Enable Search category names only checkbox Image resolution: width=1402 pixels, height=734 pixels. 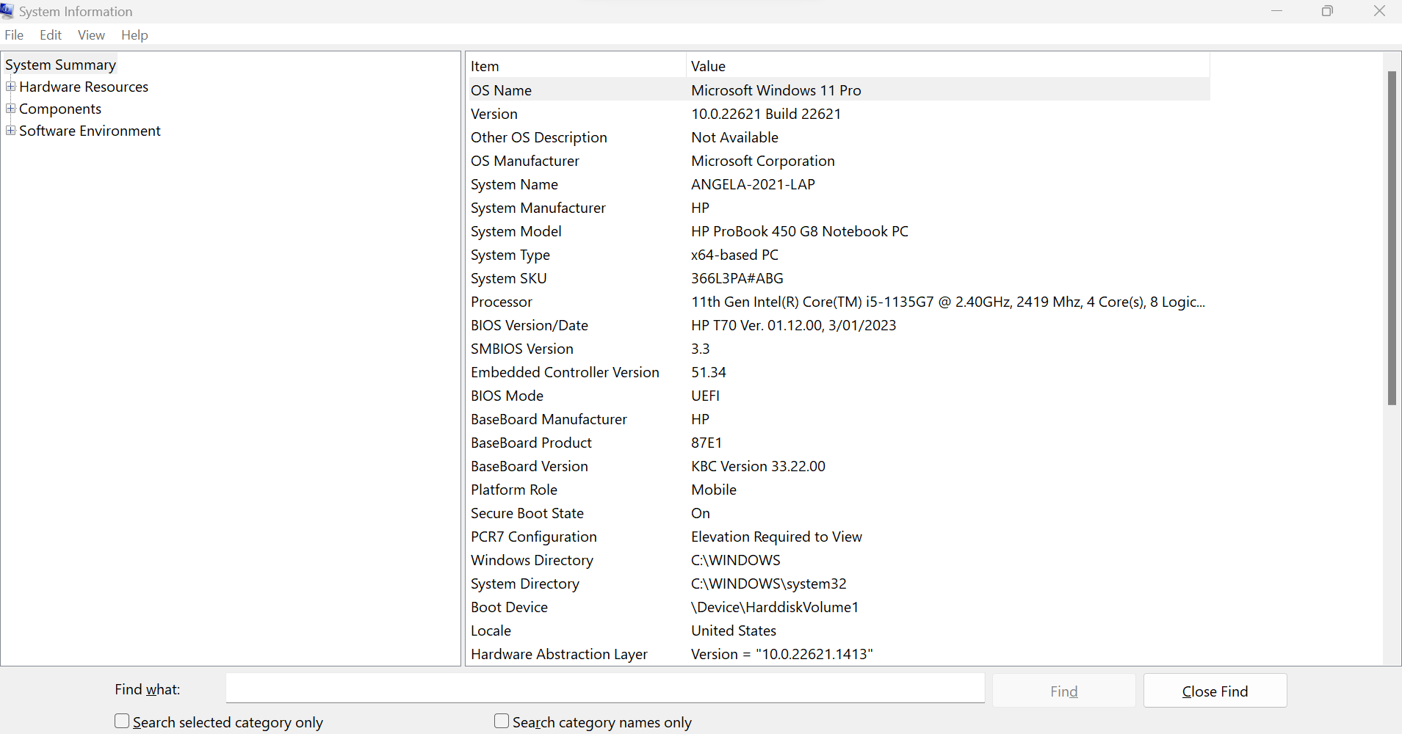[x=502, y=722]
